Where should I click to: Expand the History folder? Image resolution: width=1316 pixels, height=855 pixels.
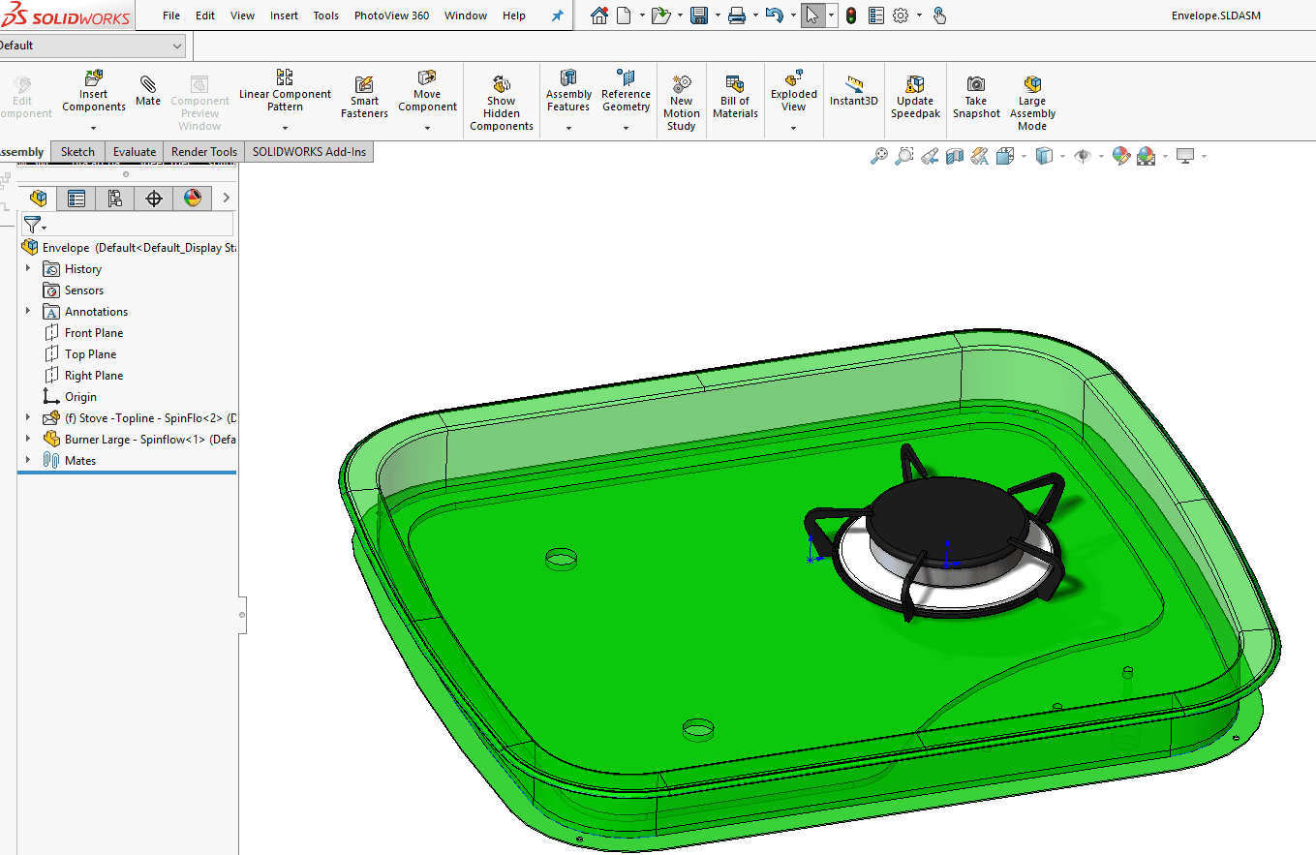point(27,268)
